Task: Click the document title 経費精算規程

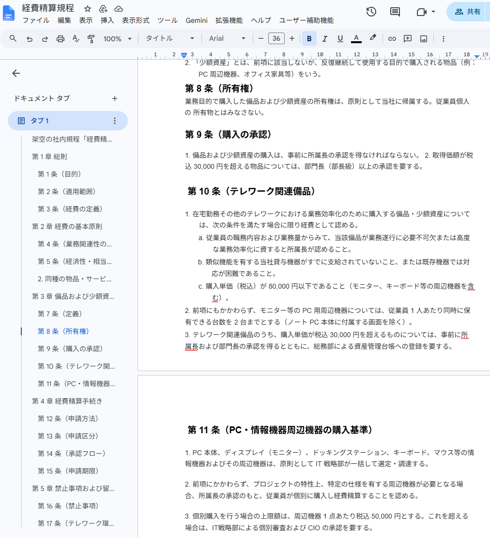Action: (x=48, y=8)
